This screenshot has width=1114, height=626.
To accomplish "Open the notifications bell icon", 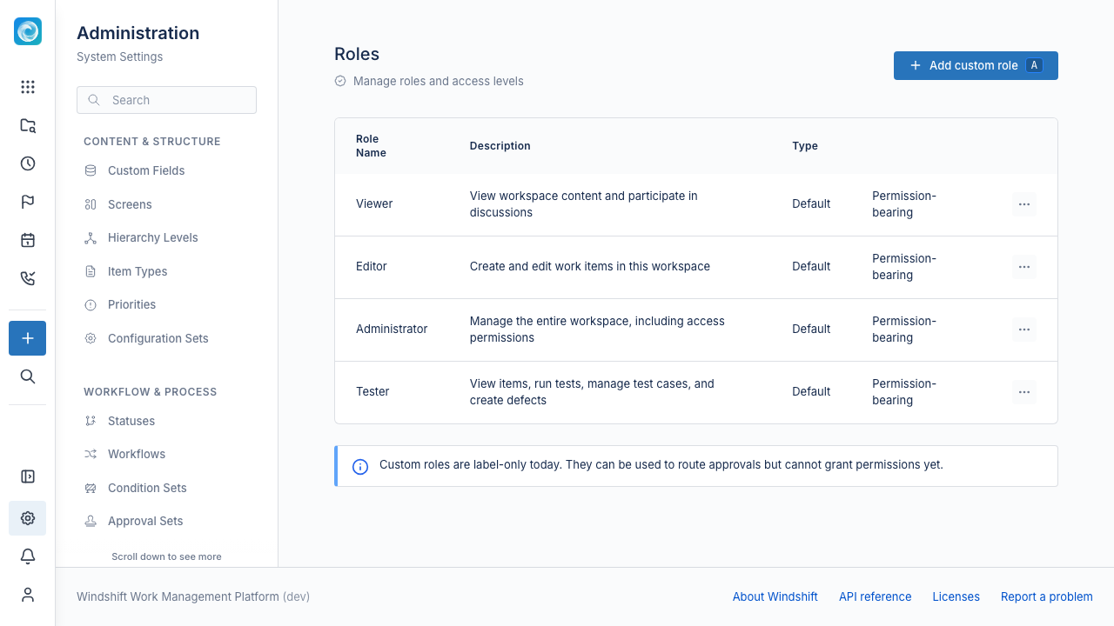I will [x=28, y=556].
